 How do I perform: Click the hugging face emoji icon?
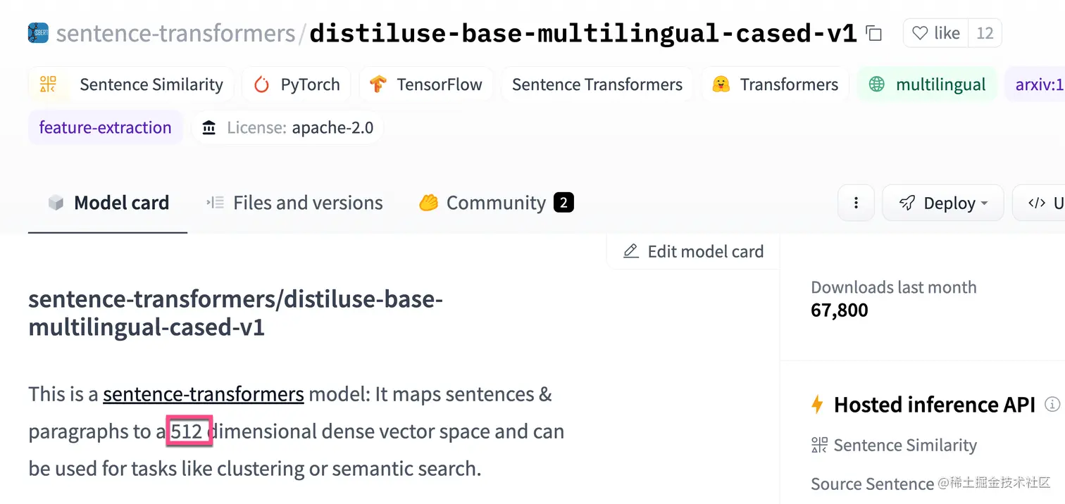(721, 84)
